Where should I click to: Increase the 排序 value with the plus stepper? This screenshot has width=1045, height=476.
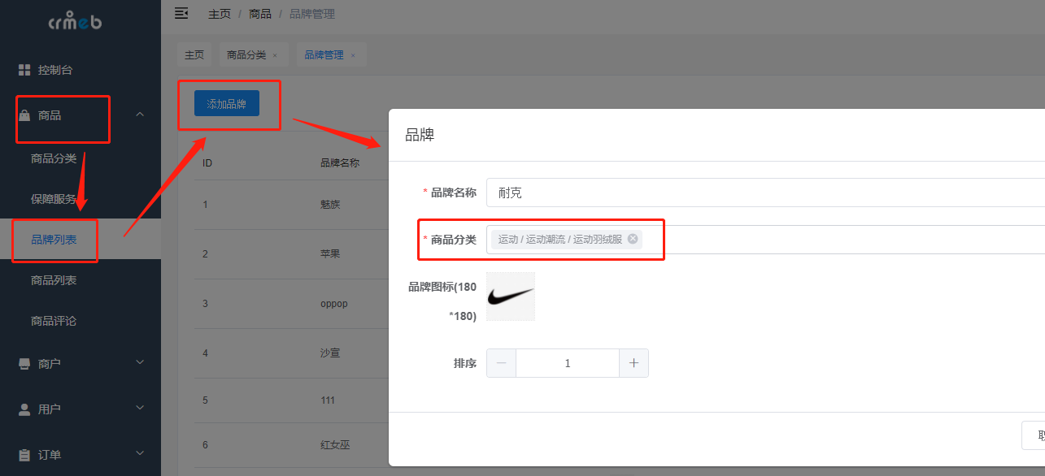pos(634,362)
